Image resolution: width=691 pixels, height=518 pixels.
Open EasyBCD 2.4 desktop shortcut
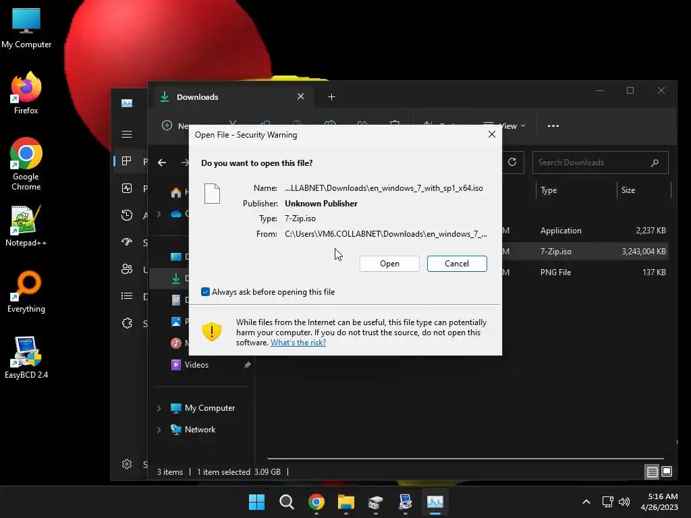[26, 357]
